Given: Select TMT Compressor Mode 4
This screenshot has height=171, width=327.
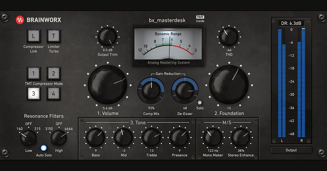Looking at the screenshot, I should pyautogui.click(x=54, y=94).
